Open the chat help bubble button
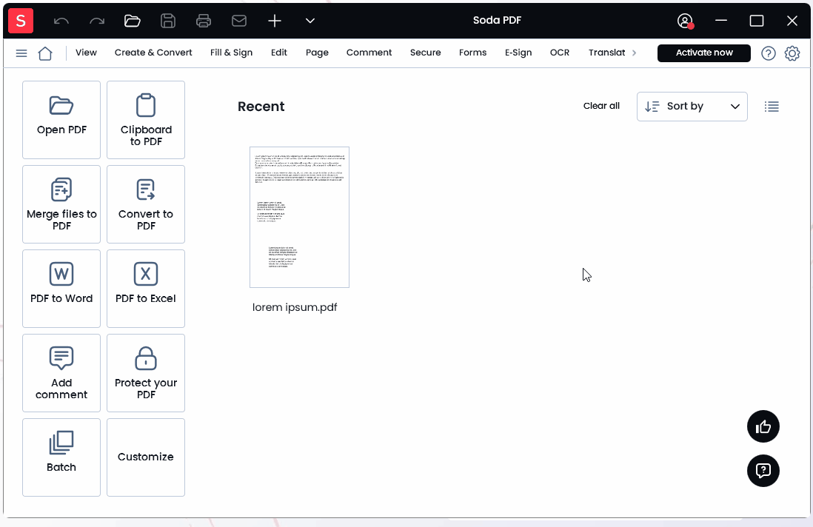The height and width of the screenshot is (527, 813). pyautogui.click(x=763, y=471)
